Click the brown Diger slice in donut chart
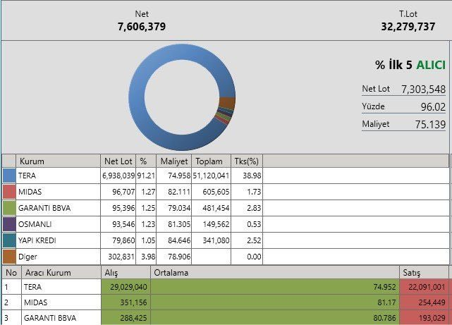The width and height of the screenshot is (452, 325). coord(228,102)
